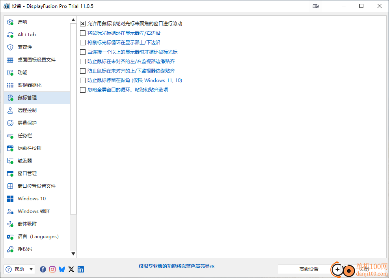Screen dimensions: 389x278
Task: Click the 任务栏 icon in sidebar
Action: [x=10, y=136]
